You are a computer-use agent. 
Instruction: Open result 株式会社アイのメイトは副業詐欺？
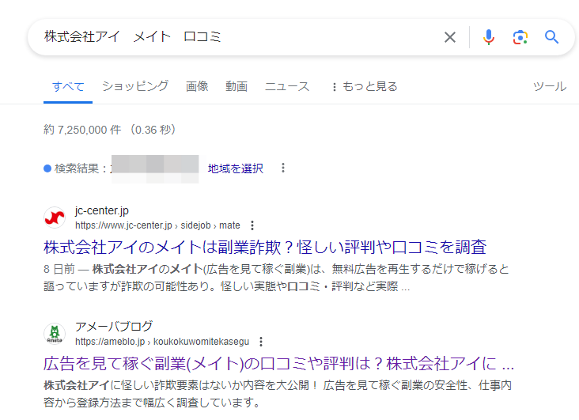(265, 247)
